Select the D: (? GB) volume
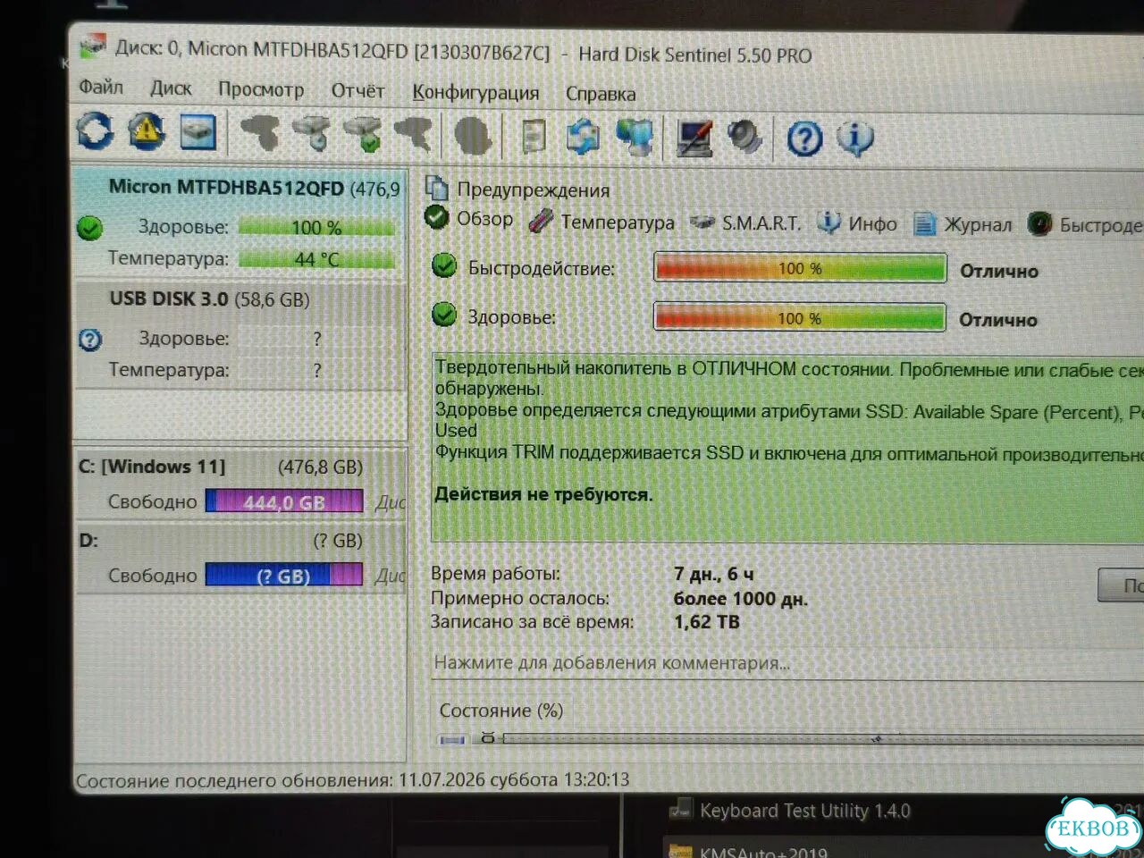The width and height of the screenshot is (1144, 858). 241,558
